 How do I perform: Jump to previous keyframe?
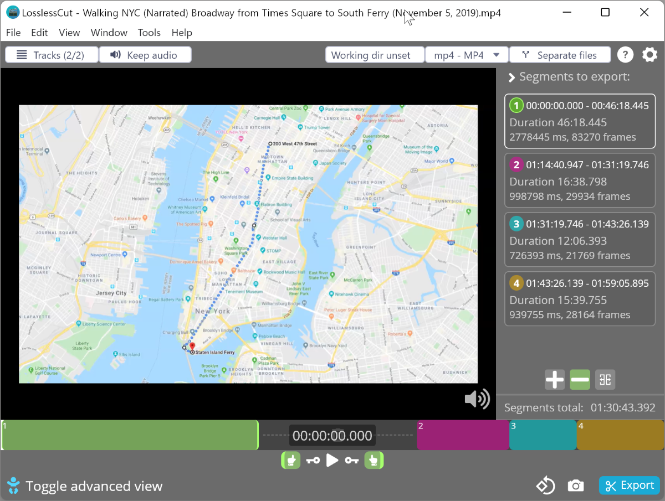313,460
